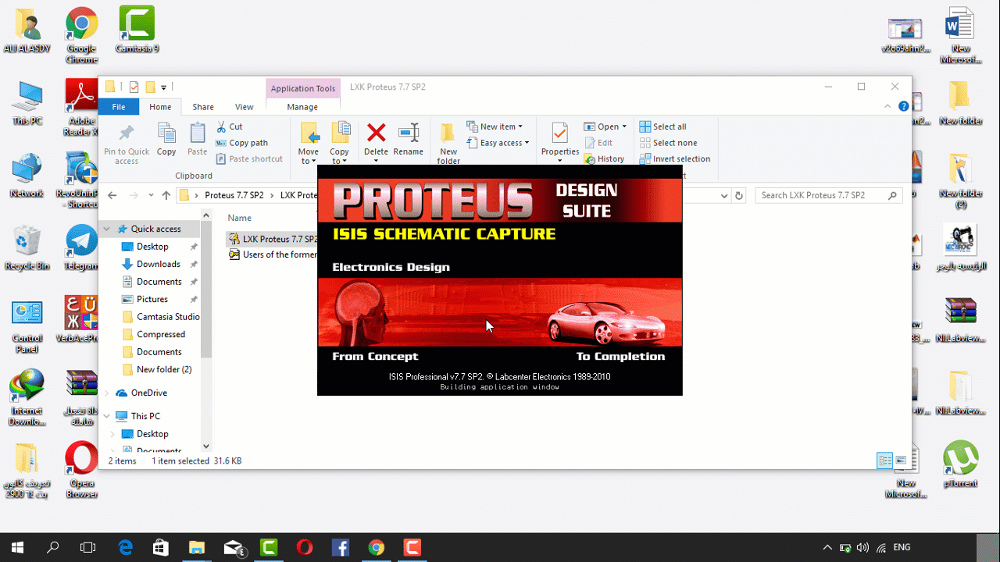Click the Search LXK Proteus field
1000x562 pixels.
pos(828,195)
